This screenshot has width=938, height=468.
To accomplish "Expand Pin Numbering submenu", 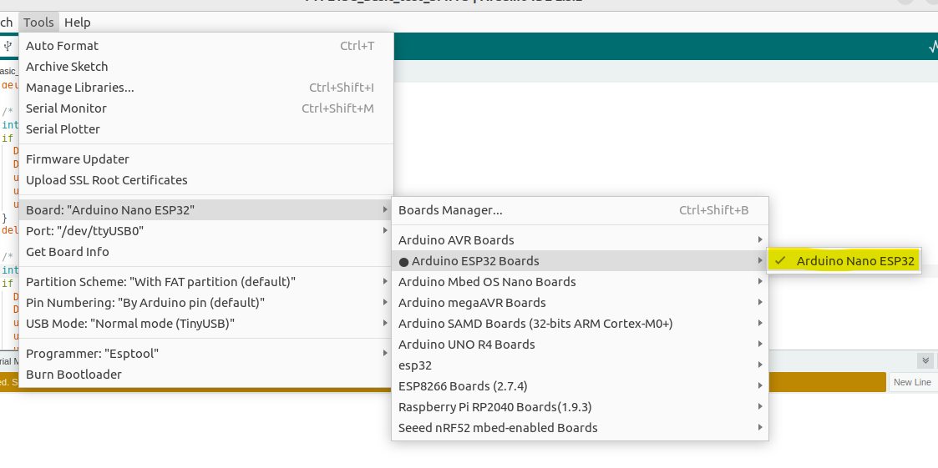I will click(x=206, y=303).
